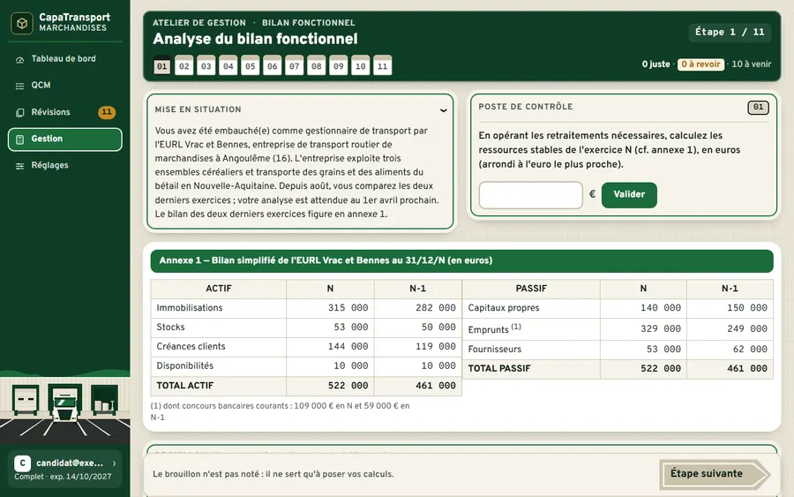This screenshot has width=794, height=497.
Task: Click the candidat account avatar
Action: pos(23,463)
